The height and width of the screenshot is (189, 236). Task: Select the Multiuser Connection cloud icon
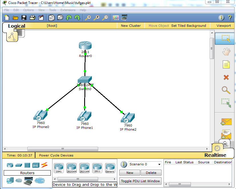click(x=40, y=180)
